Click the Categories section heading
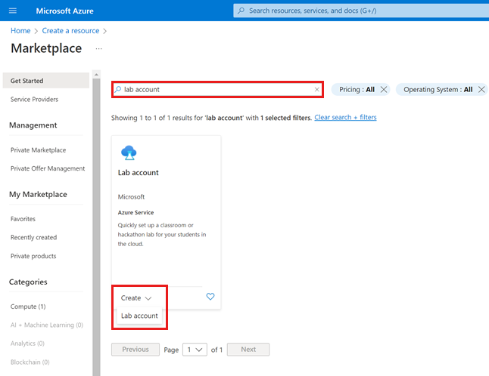The height and width of the screenshot is (376, 489). point(28,282)
